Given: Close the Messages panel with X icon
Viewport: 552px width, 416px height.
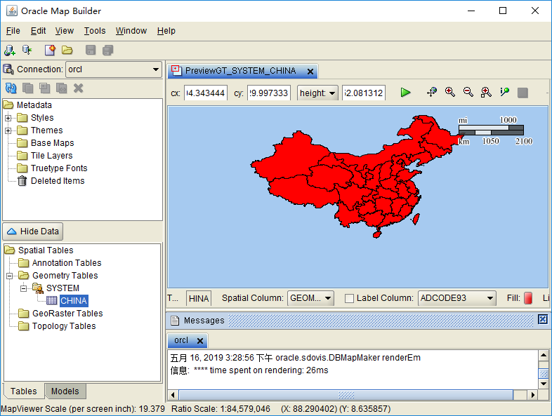Looking at the screenshot, I should [542, 319].
